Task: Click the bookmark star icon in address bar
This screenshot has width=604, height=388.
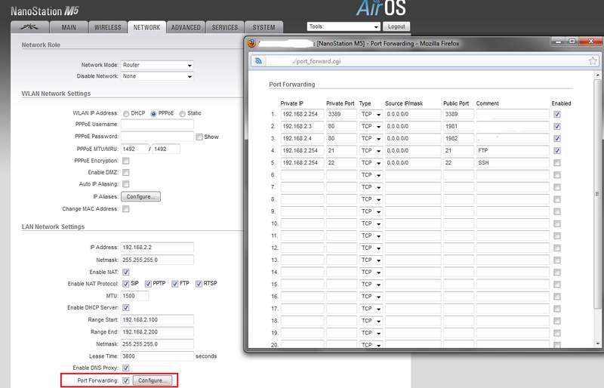Action: pyautogui.click(x=593, y=61)
